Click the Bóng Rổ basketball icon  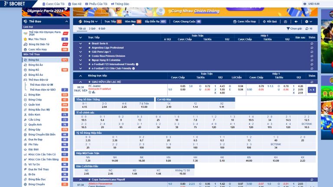click(25, 70)
